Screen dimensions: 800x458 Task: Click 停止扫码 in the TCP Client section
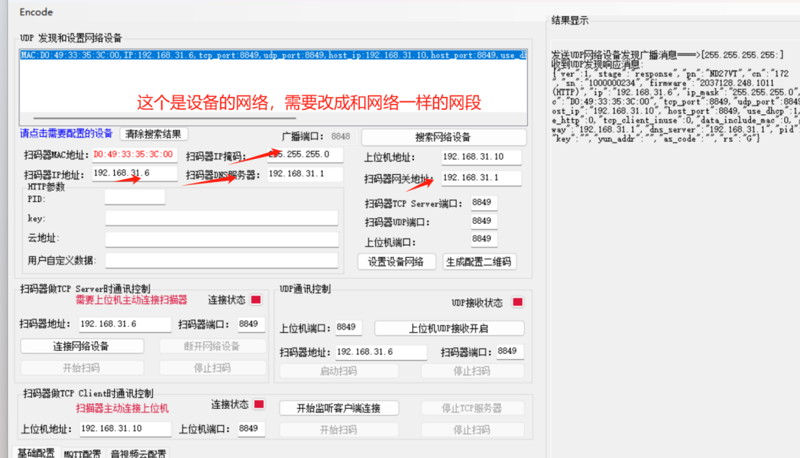click(x=472, y=430)
